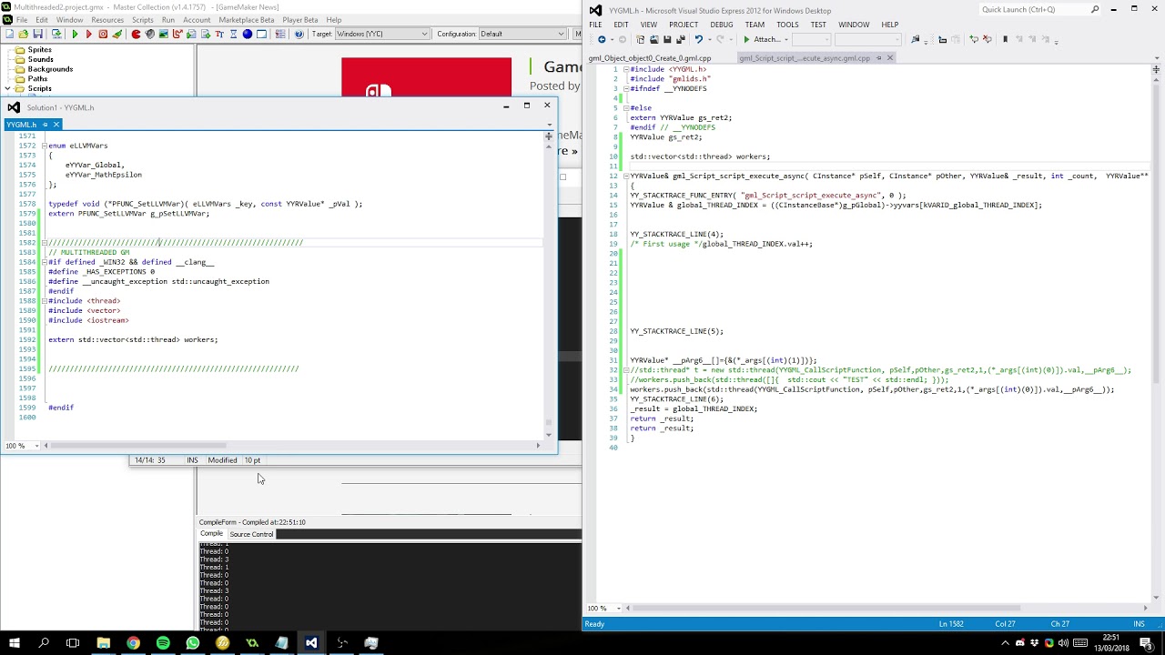Pin the gml_Script_script_execute_async tab
This screenshot has width=1165, height=655.
click(x=878, y=58)
